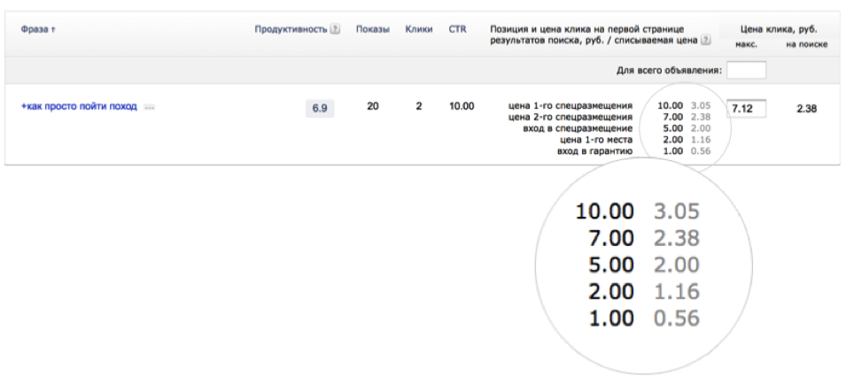Click the CTR column header
This screenshot has height=385, width=854.
[x=457, y=29]
